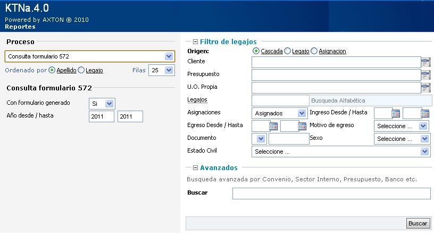This screenshot has height=235, width=434.
Task: Click the Avanzados heading
Action: (x=219, y=167)
